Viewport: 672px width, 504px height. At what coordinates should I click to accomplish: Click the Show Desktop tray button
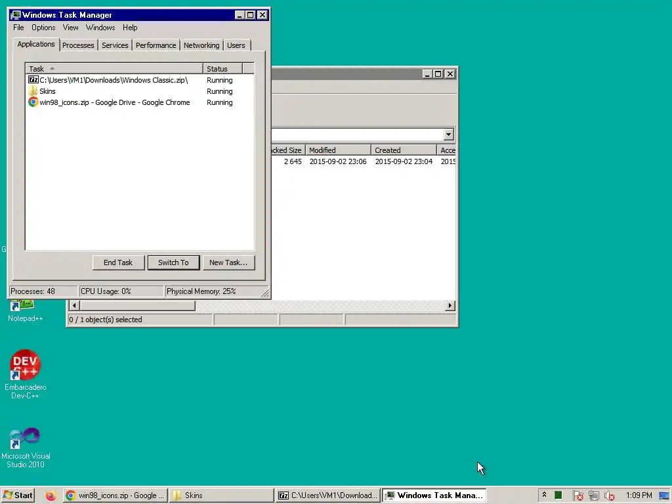point(664,496)
